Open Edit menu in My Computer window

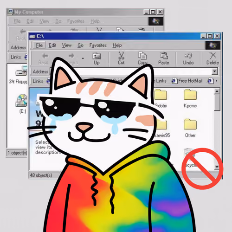(x=30, y=21)
